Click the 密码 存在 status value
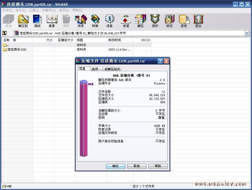 click(161, 118)
